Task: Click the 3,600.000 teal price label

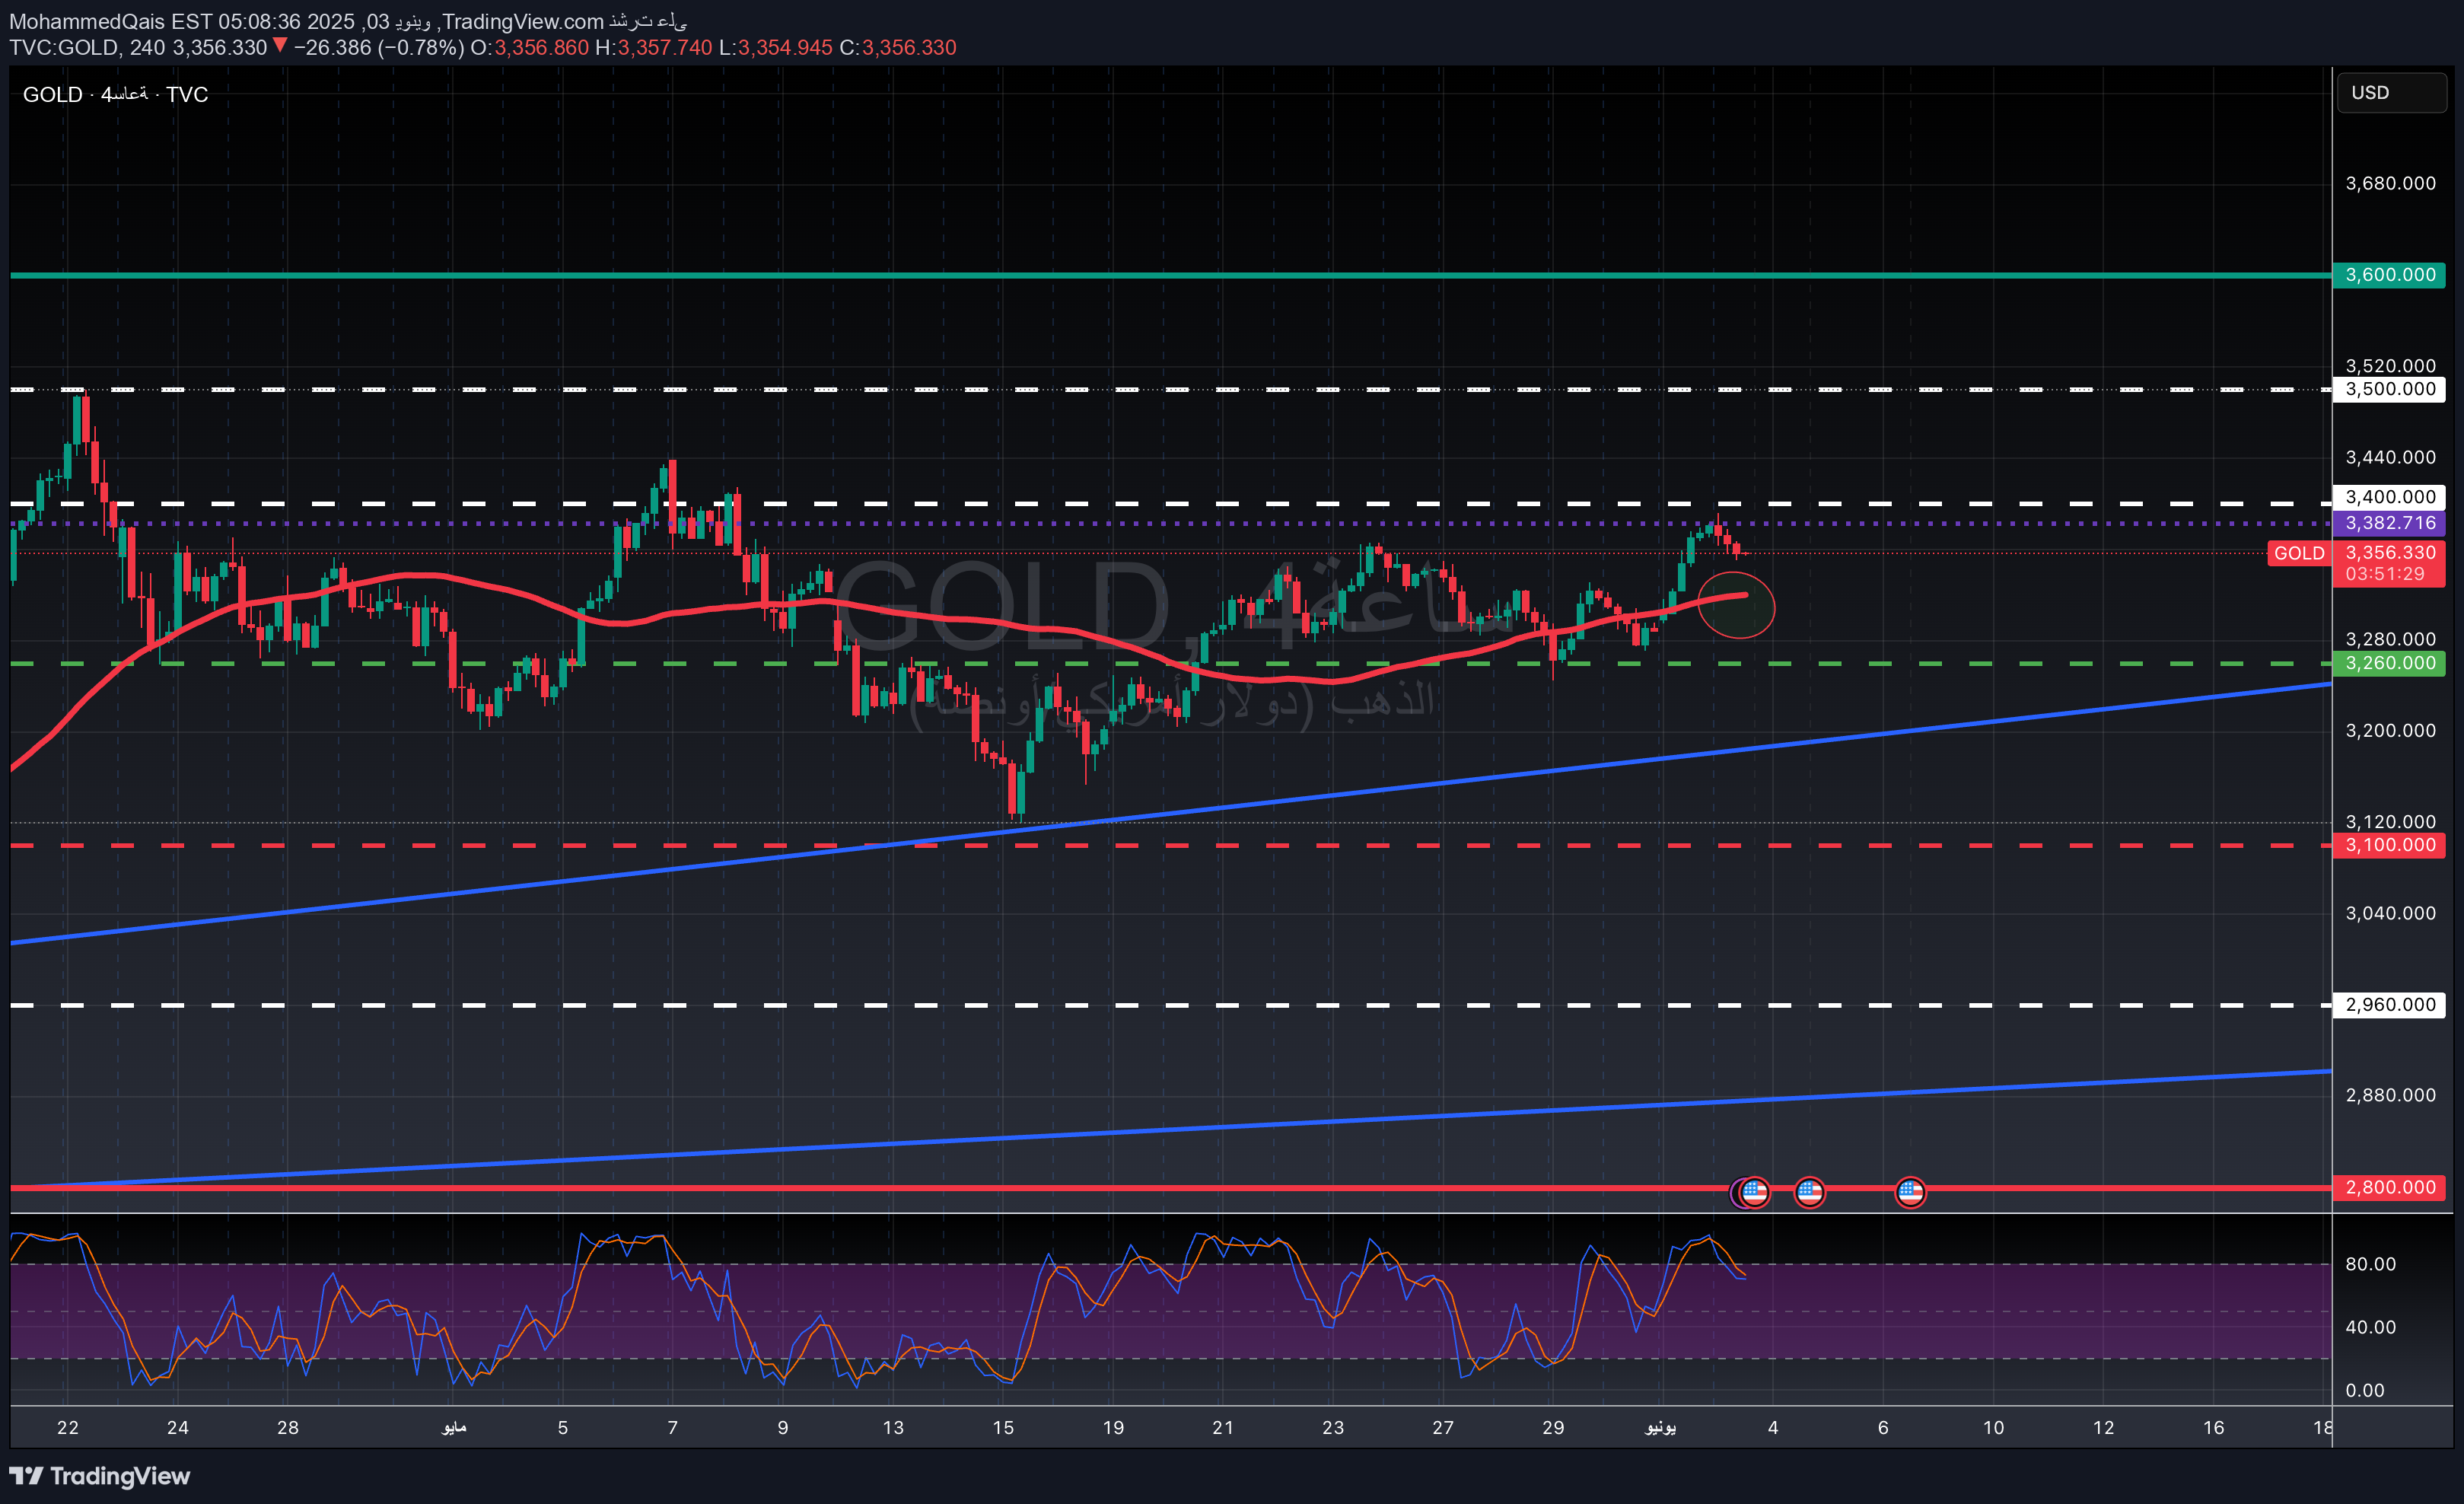Action: pos(2389,275)
